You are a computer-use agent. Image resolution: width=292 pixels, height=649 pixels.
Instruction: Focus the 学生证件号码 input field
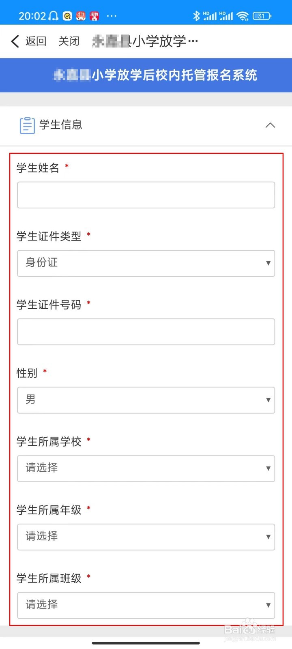pos(146,332)
